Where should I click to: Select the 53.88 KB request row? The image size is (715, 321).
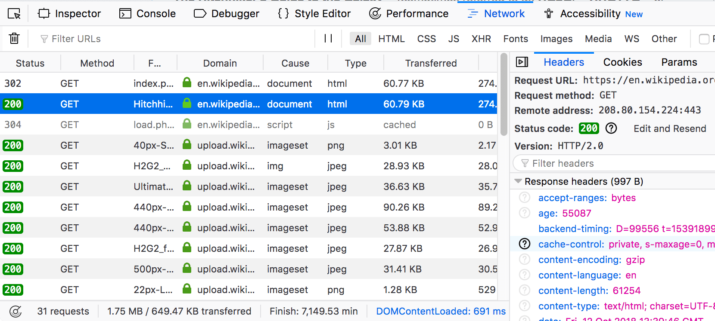click(249, 228)
